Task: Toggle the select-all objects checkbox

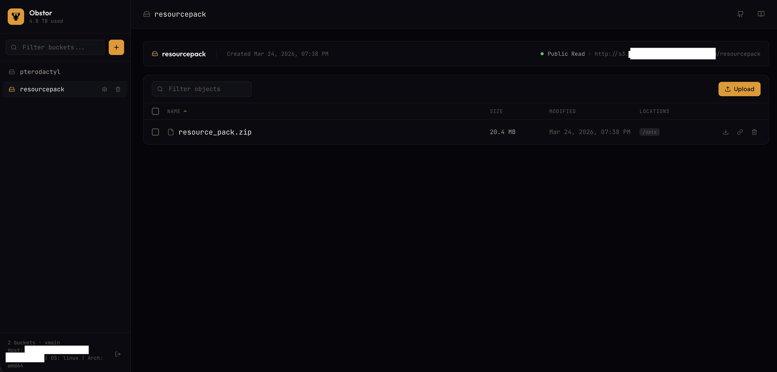Action: (x=155, y=111)
